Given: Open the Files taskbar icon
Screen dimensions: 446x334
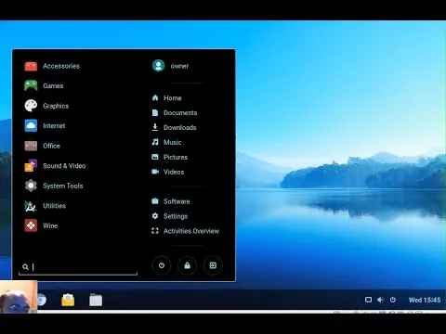Looking at the screenshot, I should coord(96,300).
